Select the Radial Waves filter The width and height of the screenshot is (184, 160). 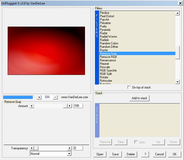pyautogui.click(x=108, y=37)
